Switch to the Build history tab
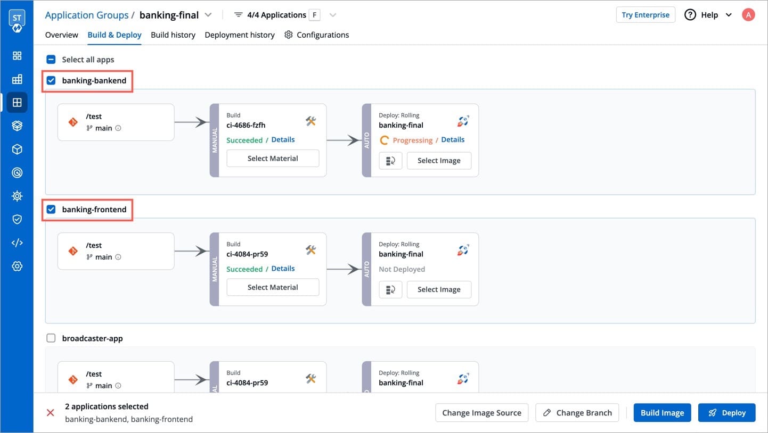 pyautogui.click(x=173, y=35)
